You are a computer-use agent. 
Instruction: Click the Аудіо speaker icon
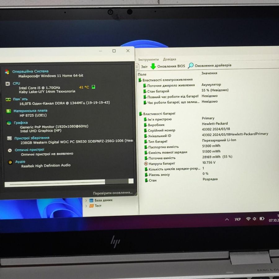pos(10,162)
